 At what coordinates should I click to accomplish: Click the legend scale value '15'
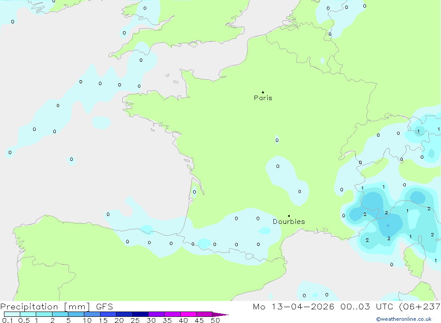click(103, 320)
